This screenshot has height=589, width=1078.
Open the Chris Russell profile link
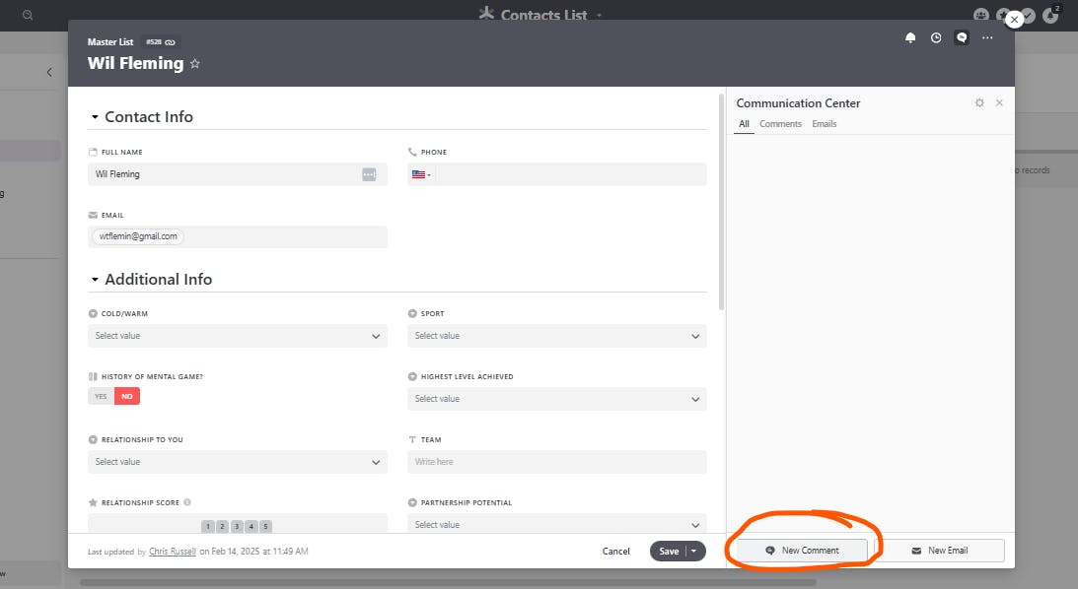[x=173, y=552]
